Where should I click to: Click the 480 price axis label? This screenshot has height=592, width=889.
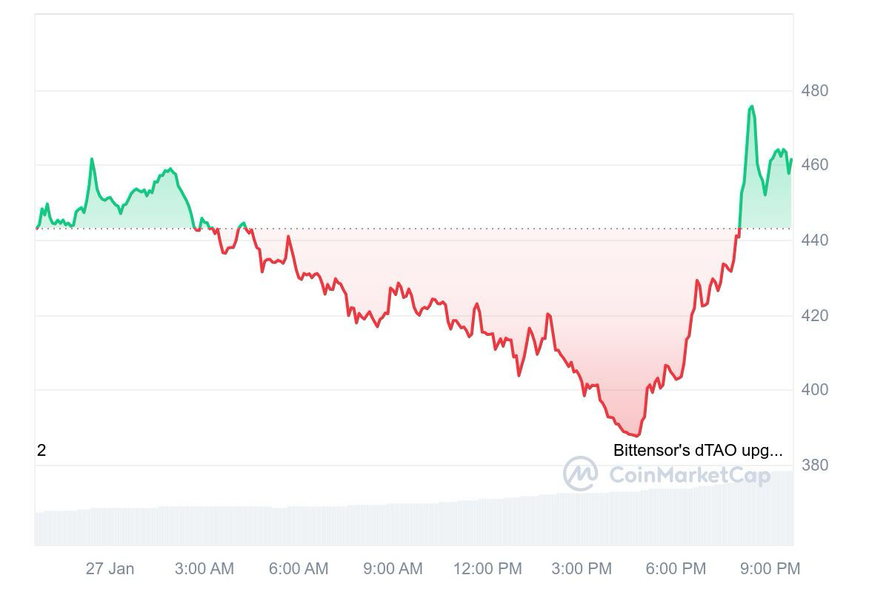(815, 91)
